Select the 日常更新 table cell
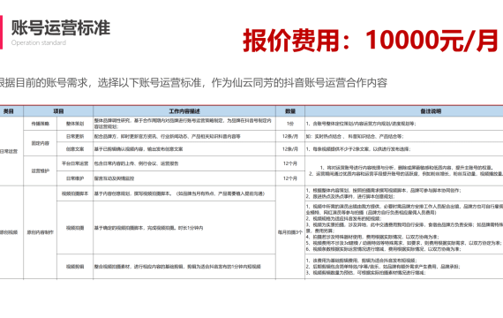This screenshot has width=503, height=318. (75, 136)
